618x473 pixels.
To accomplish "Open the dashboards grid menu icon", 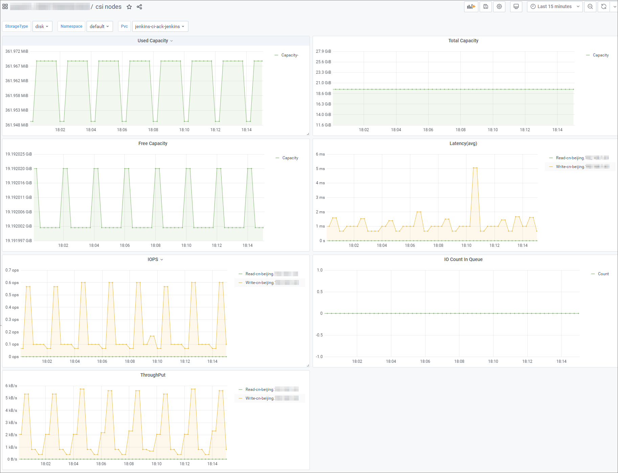I will [x=5, y=6].
